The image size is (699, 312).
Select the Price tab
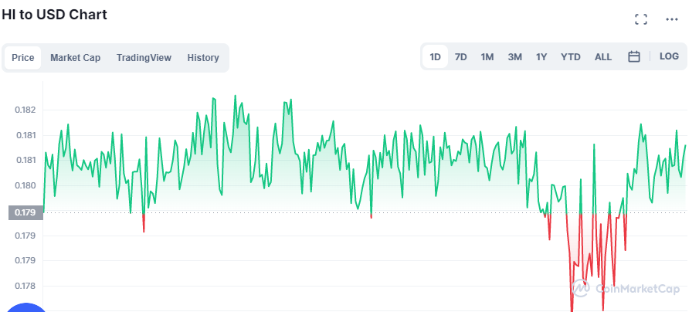[22, 58]
